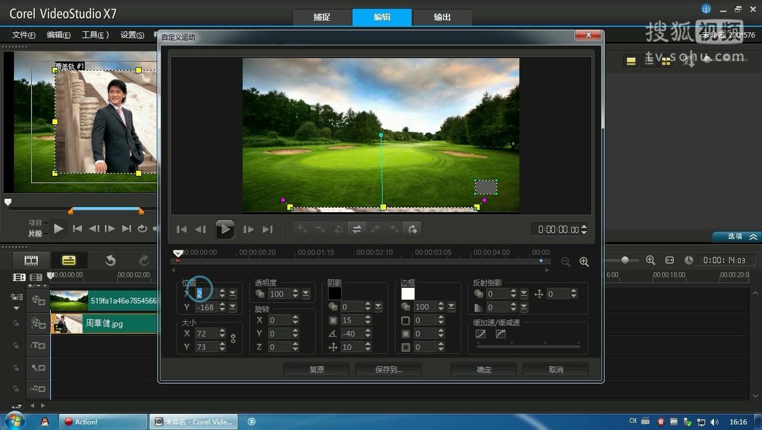The image size is (762, 430).
Task: Play the motion preview in the dialog
Action: click(225, 229)
